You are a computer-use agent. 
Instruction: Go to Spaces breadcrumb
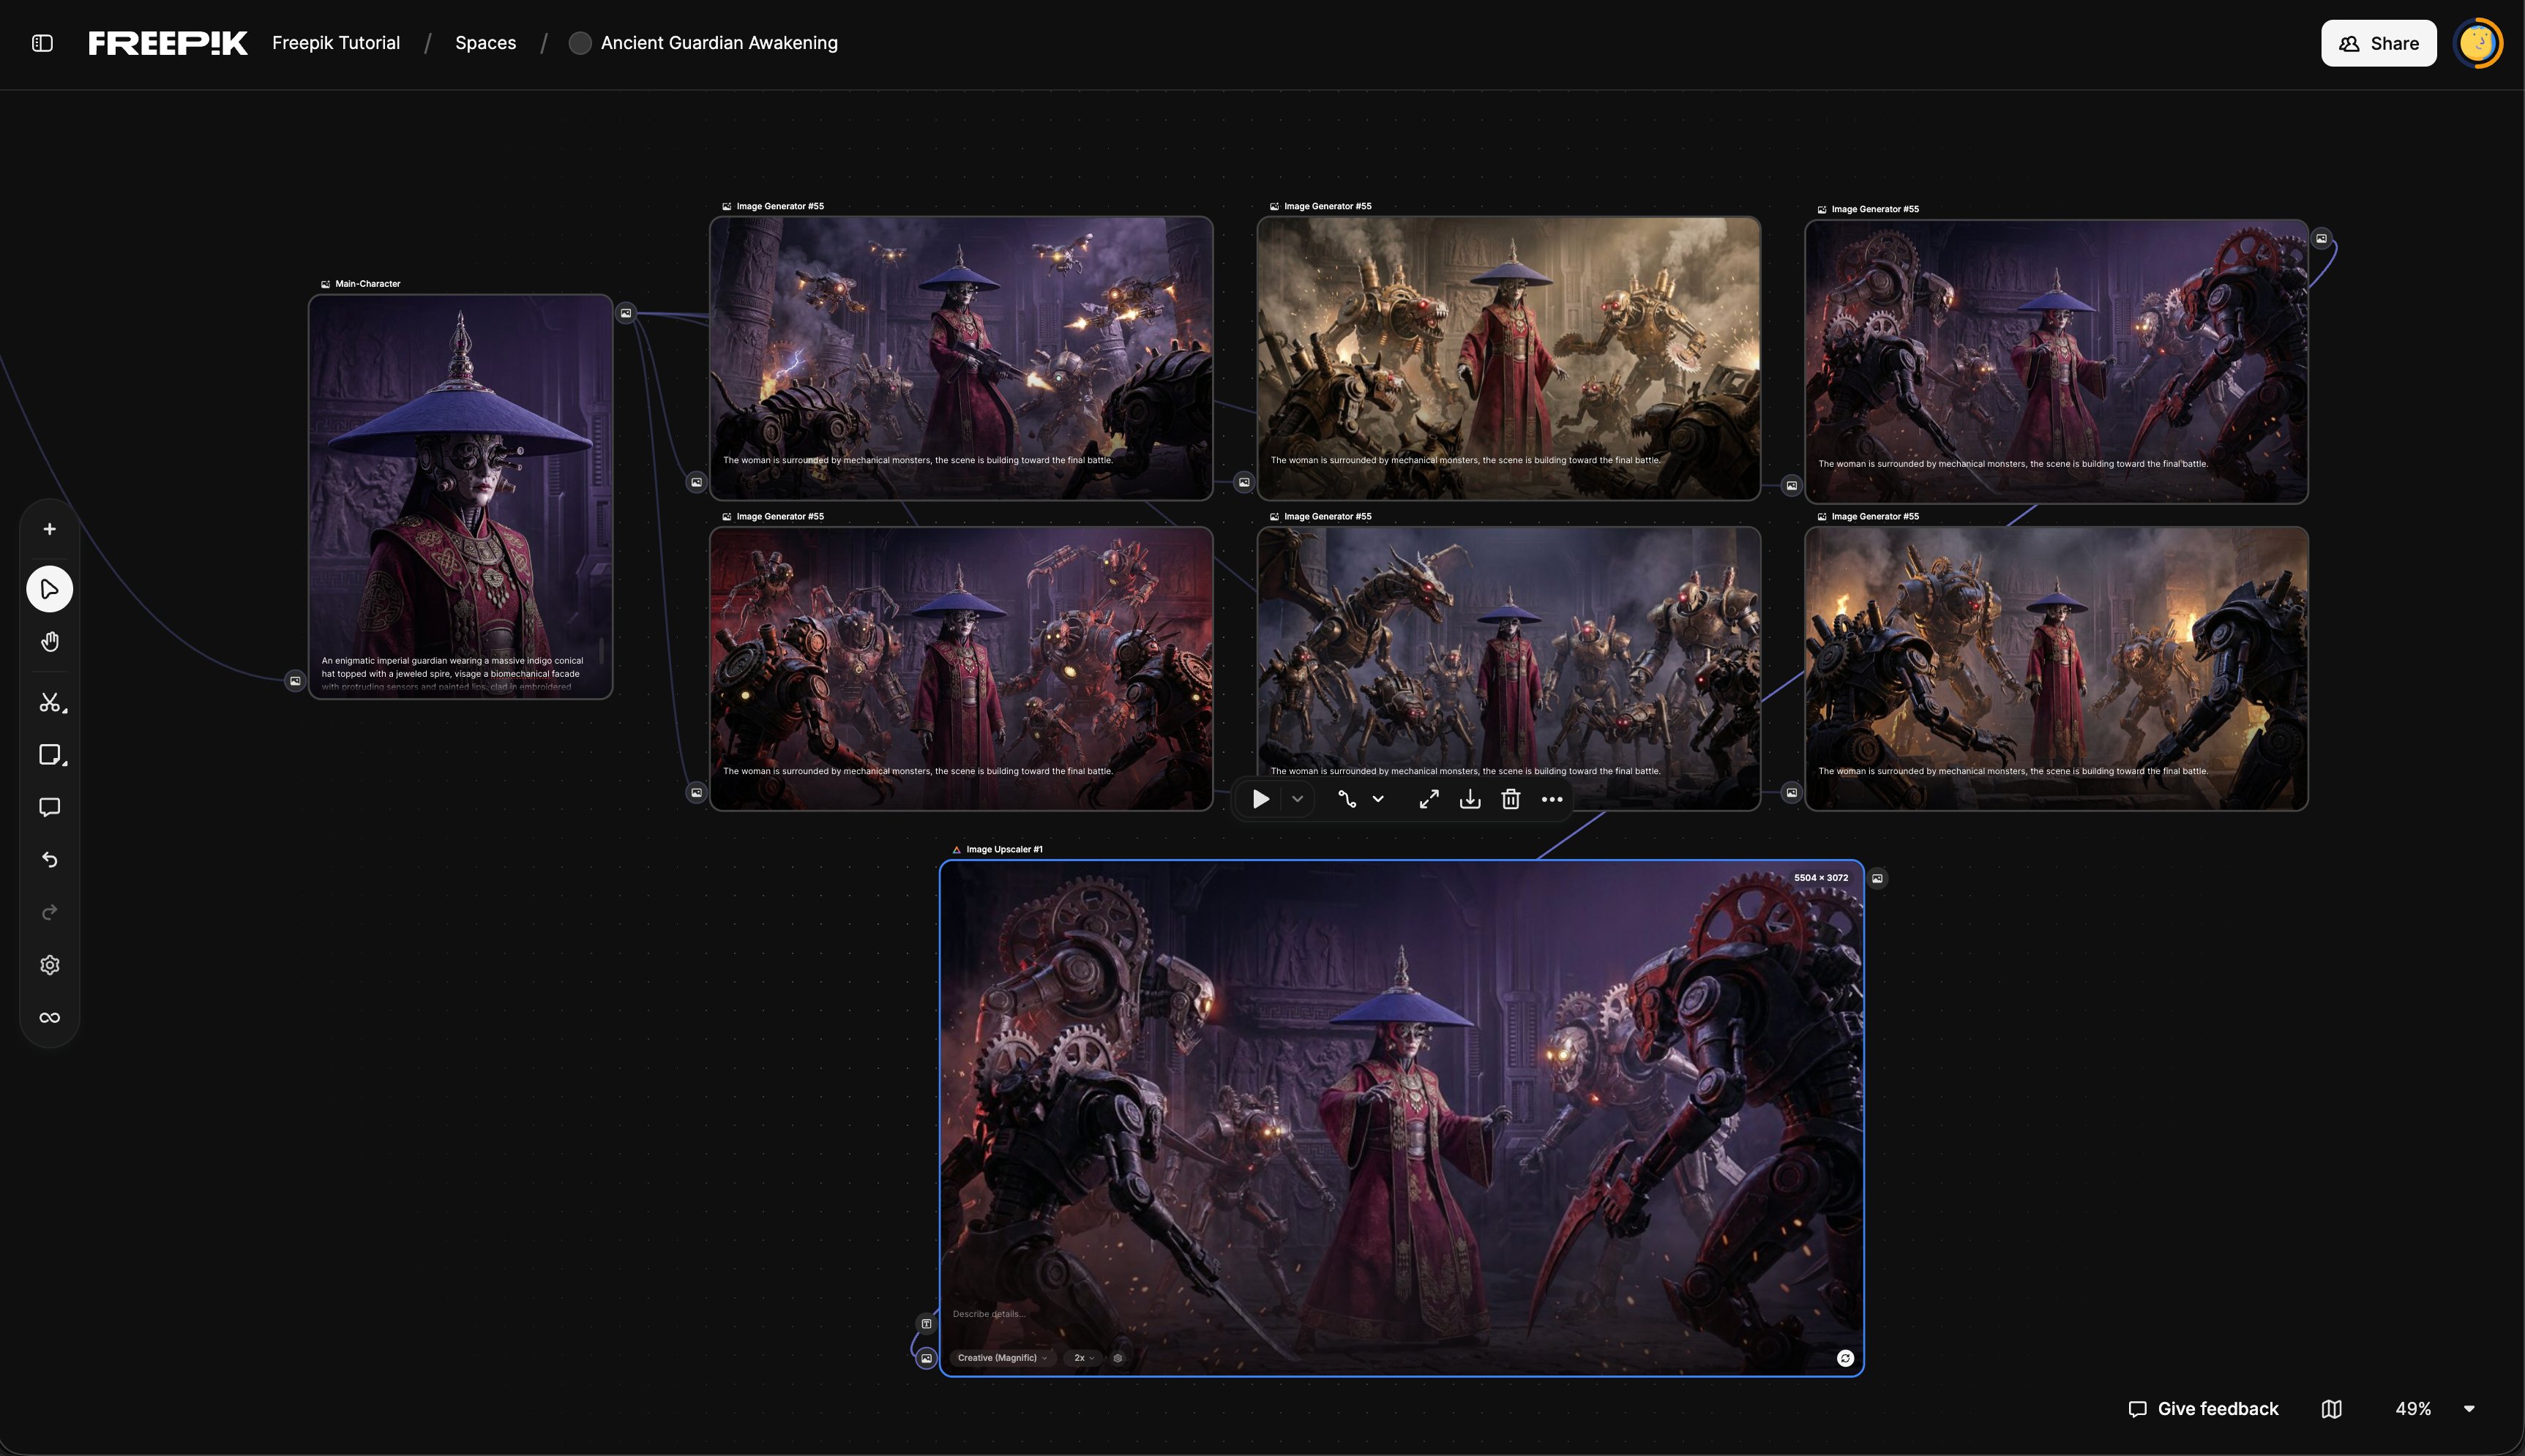(x=485, y=43)
